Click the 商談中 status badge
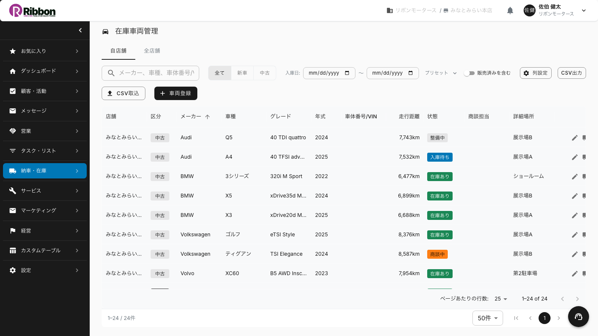This screenshot has width=598, height=336. 437,254
